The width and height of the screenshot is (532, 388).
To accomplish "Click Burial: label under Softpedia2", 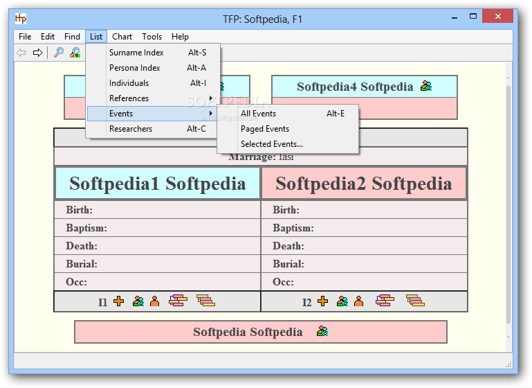I will click(x=288, y=264).
